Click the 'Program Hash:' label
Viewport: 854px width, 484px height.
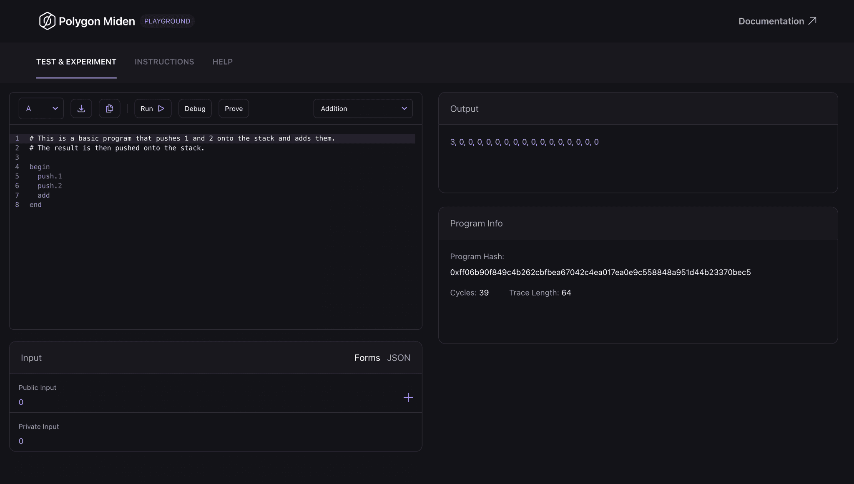point(477,257)
